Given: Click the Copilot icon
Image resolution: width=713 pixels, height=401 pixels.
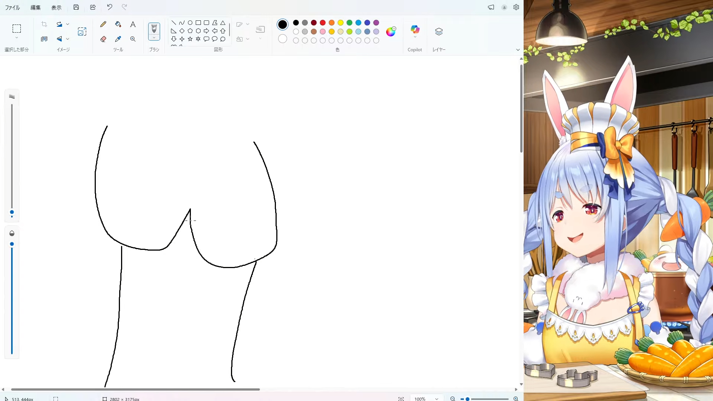Looking at the screenshot, I should click(415, 29).
